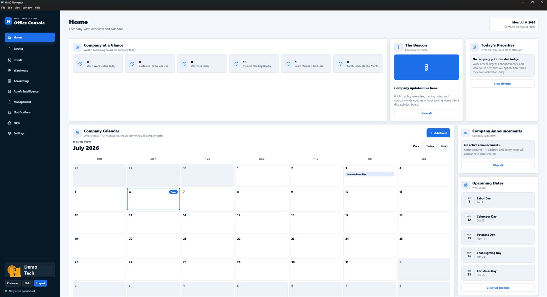Image resolution: width=547 pixels, height=297 pixels.
Task: Click View all under Company Announcements
Action: click(x=498, y=165)
